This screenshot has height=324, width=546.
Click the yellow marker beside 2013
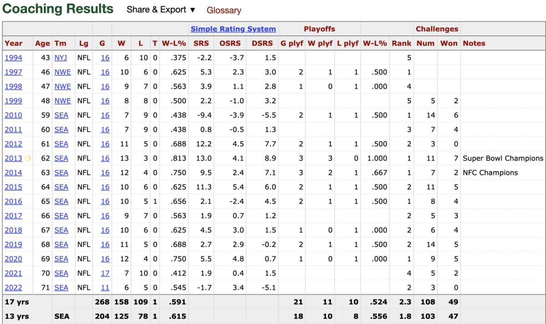pos(27,158)
